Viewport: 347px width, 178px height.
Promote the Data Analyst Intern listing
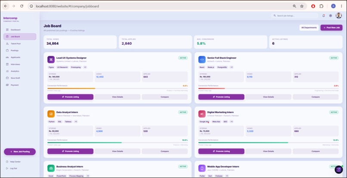tap(70, 151)
